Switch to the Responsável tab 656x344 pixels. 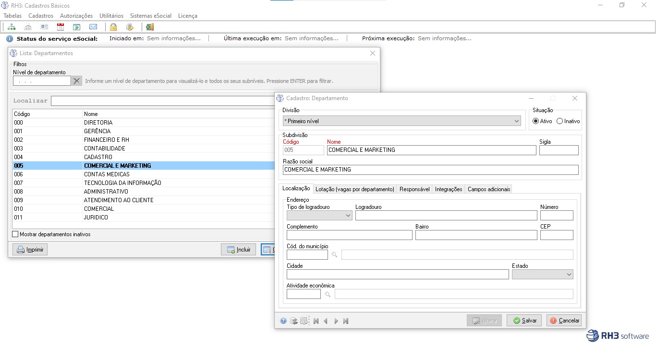point(414,189)
